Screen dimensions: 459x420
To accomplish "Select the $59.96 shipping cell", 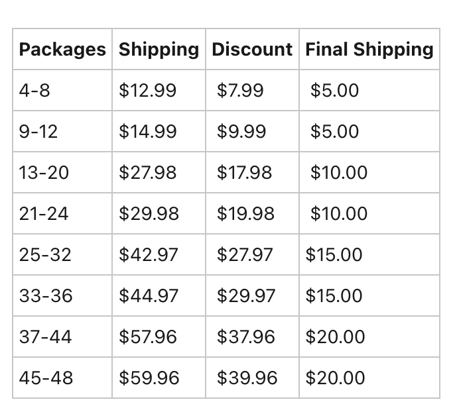I will [x=149, y=378].
